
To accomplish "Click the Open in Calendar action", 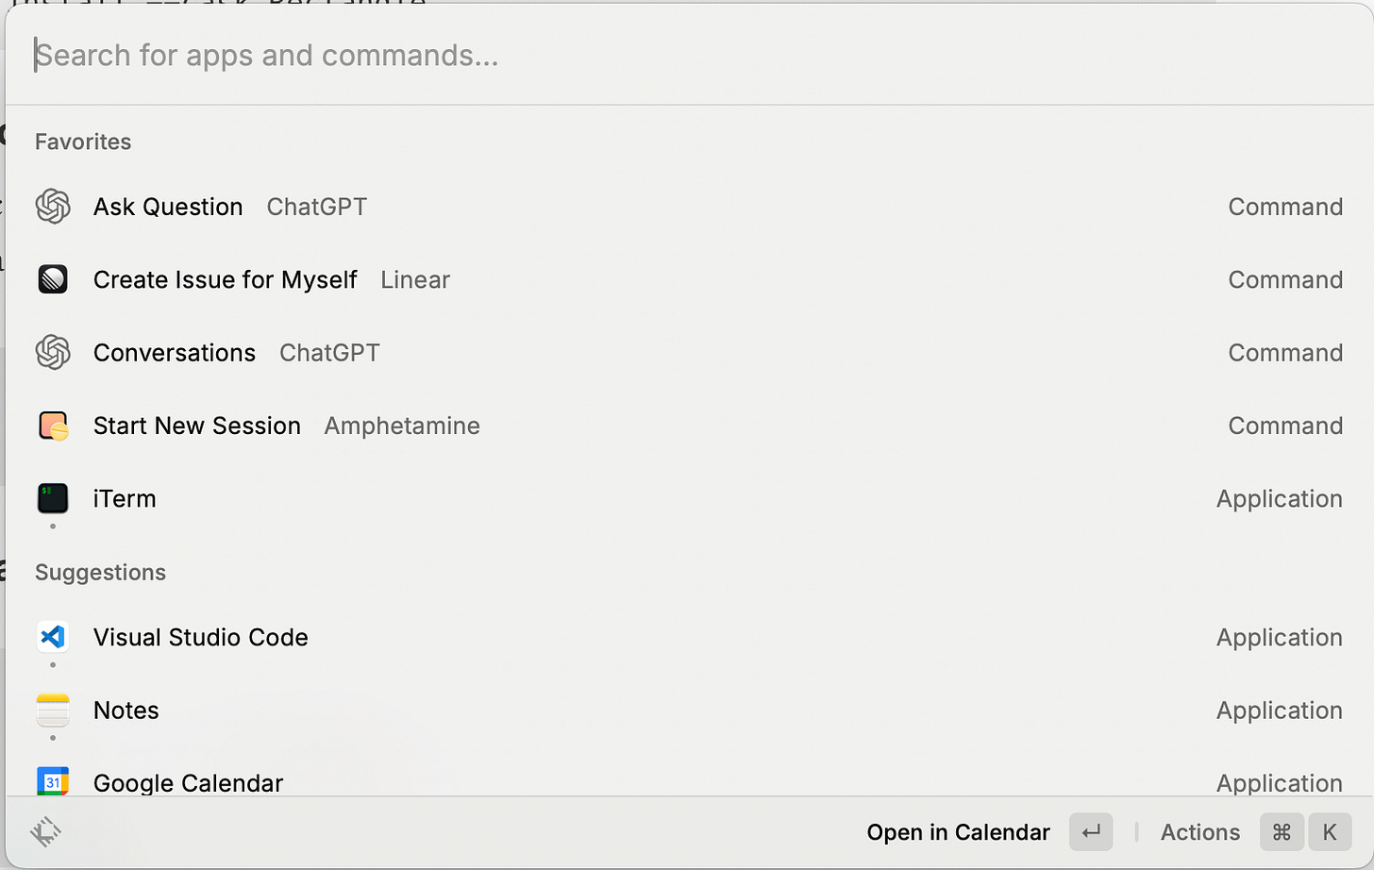I will pos(958,832).
